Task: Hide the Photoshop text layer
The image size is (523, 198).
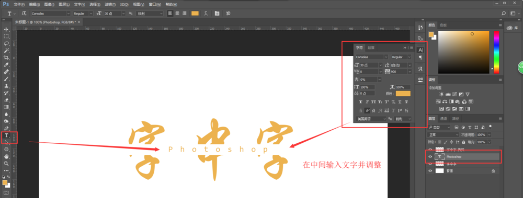Action: tap(430, 156)
